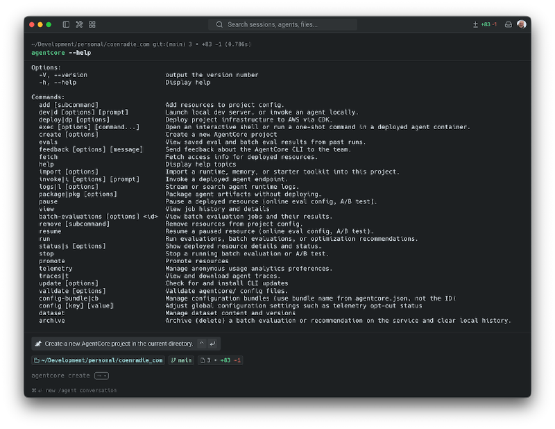Click the 'invoke|i [options] [prompt]' command
This screenshot has height=429, width=555.
click(89, 179)
